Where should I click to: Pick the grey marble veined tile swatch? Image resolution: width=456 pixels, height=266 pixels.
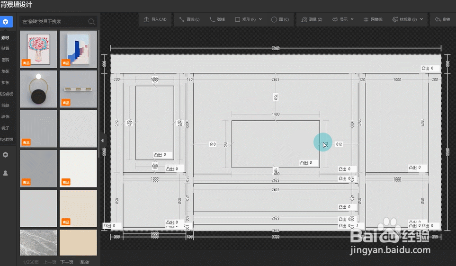tap(38, 243)
